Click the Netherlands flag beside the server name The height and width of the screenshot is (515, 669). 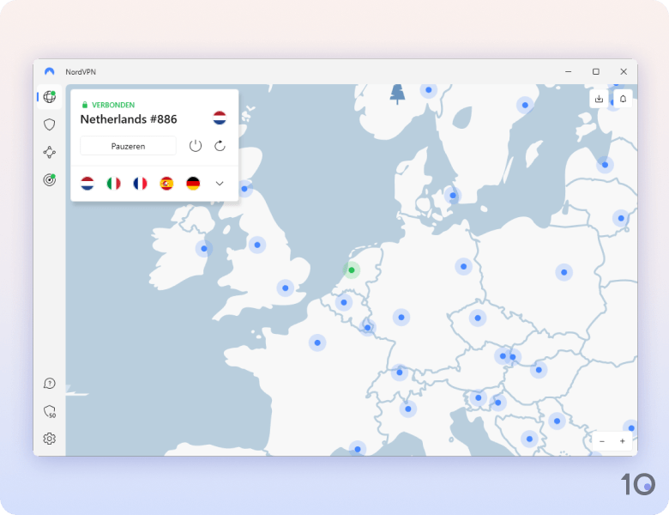[220, 118]
